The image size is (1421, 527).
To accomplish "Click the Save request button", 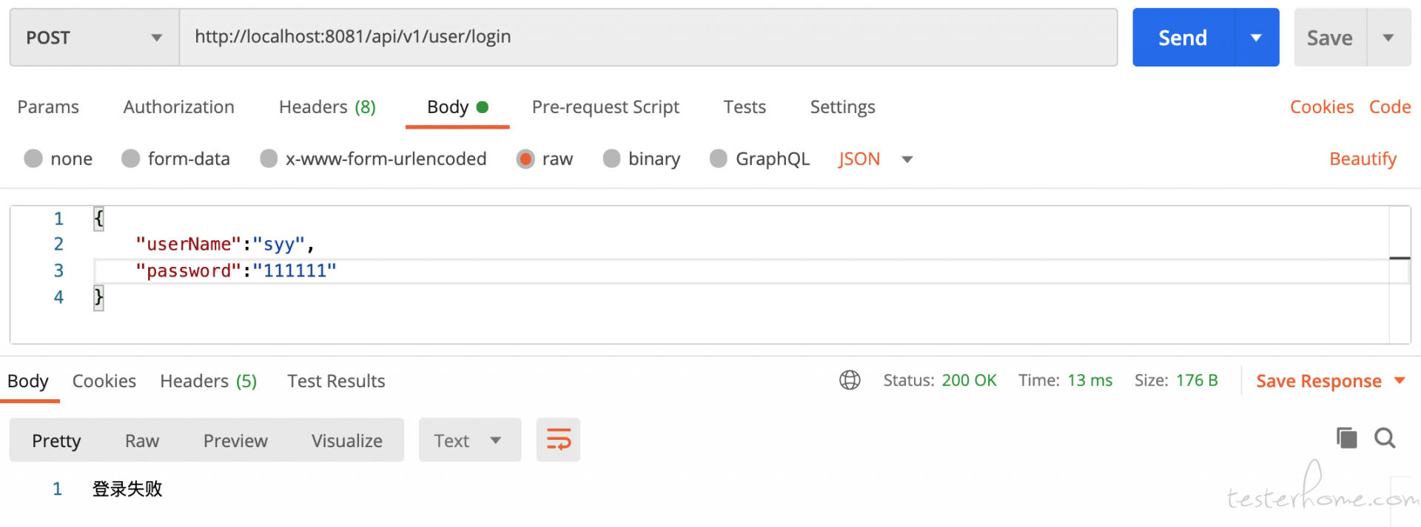I will [1329, 38].
